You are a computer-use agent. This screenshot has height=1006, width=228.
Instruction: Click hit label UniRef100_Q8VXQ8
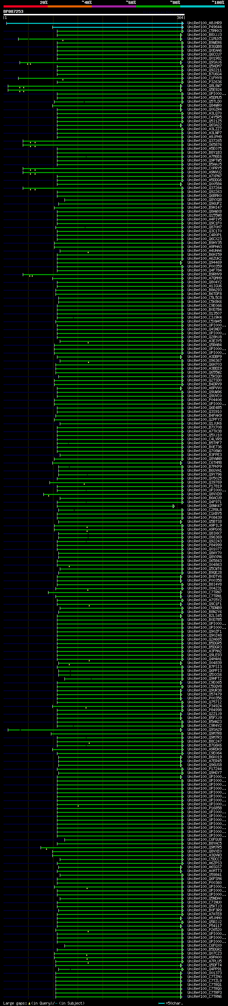pos(204,199)
